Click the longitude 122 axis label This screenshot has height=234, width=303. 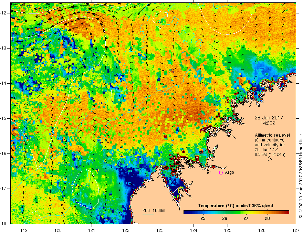point(126,230)
